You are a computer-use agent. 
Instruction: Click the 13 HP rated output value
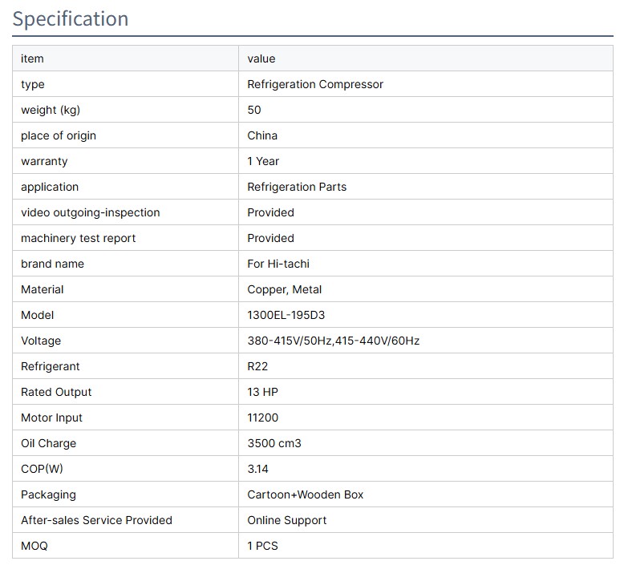tap(263, 392)
